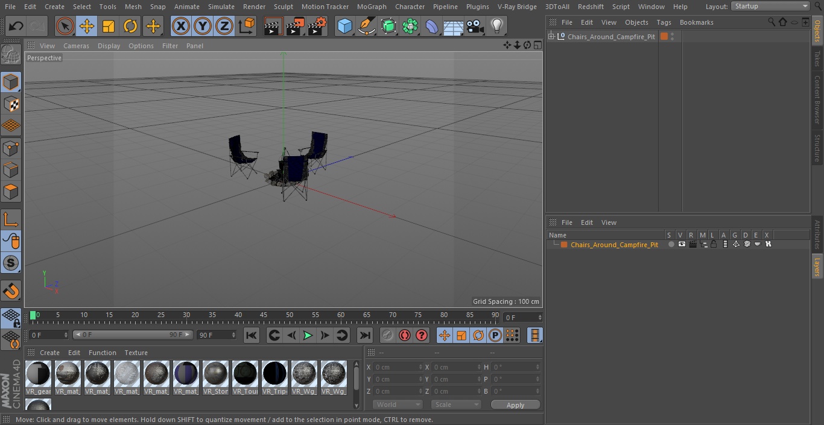Viewport: 824px width, 425px height.
Task: Toggle Snap magnet icon
Action: pos(11,291)
